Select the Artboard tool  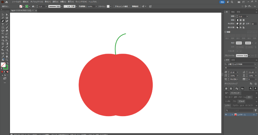coord(7,53)
